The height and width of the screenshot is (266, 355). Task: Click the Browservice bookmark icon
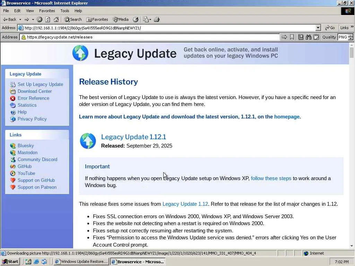292,37
